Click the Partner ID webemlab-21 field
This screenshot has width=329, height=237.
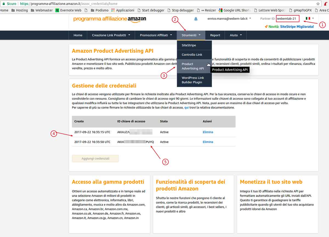(287, 19)
